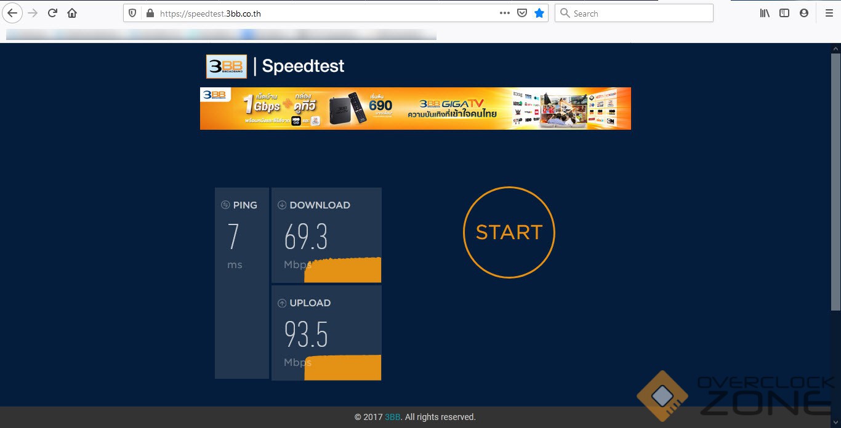Open the tracking protection shield icon
Image resolution: width=841 pixels, height=428 pixels.
click(132, 13)
